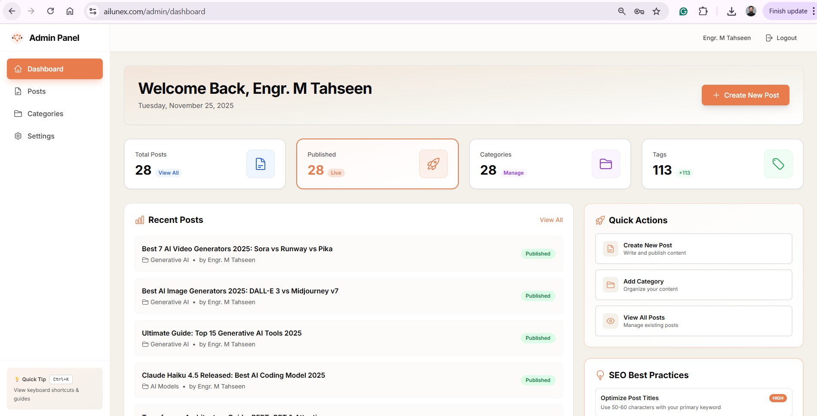Open Settings from the sidebar
The height and width of the screenshot is (416, 817).
click(x=41, y=136)
